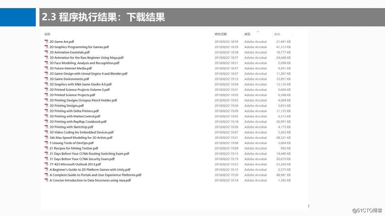Viewport: 385px width, 216px height.
Task: Select PDF icon of 3D Animation for the Raw Beginner
Action: 47,58
